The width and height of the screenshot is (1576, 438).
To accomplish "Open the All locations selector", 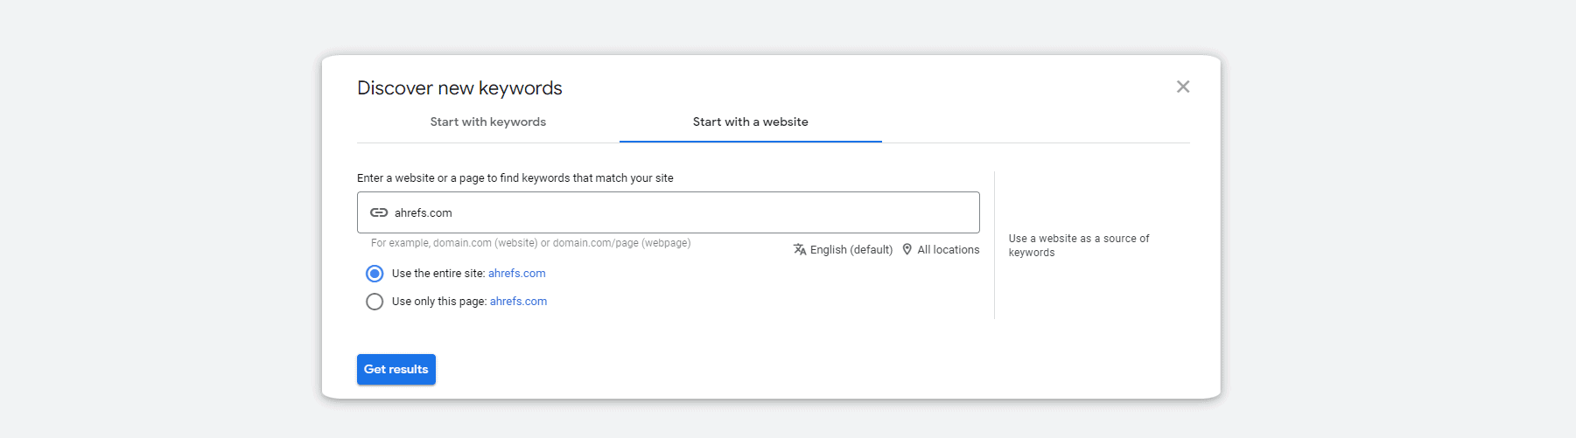I will 948,250.
